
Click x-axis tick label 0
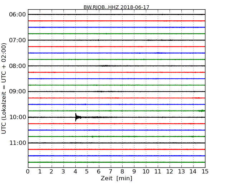(28, 172)
